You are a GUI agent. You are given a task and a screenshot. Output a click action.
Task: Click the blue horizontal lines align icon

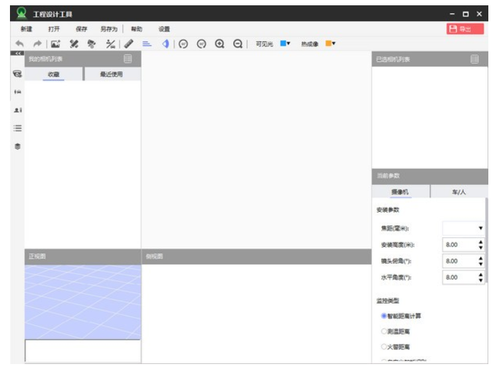click(147, 44)
